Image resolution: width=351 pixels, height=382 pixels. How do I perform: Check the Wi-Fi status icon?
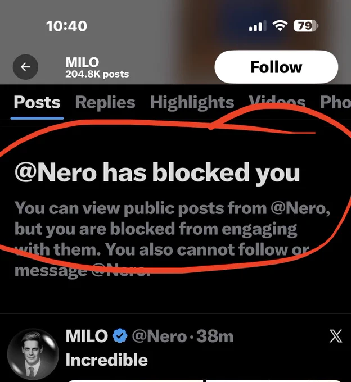280,26
